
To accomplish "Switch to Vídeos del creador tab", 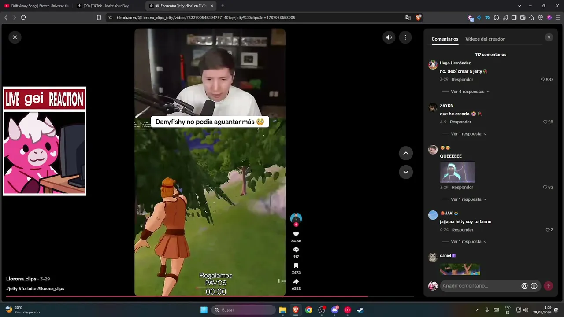I will [x=485, y=39].
